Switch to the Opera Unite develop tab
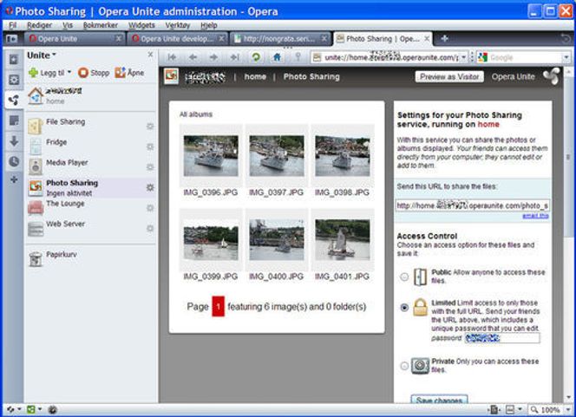The width and height of the screenshot is (576, 417). (176, 38)
